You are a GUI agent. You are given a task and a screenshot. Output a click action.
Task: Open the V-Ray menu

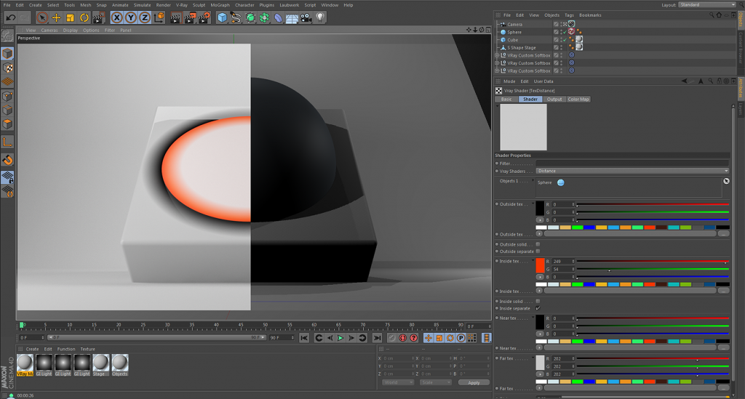click(x=181, y=5)
